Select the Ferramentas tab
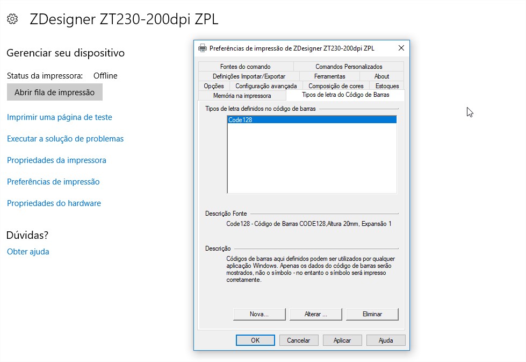This screenshot has width=526, height=362. (329, 76)
